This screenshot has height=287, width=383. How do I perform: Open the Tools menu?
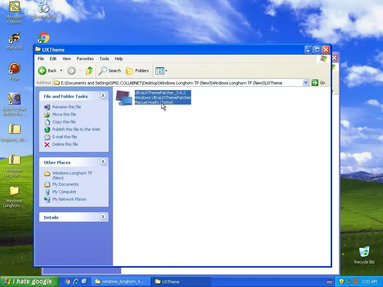coord(104,59)
